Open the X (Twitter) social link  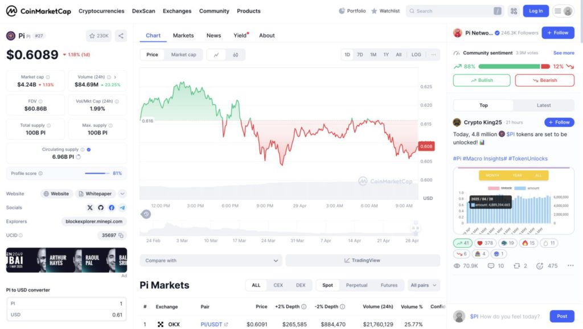coord(90,207)
